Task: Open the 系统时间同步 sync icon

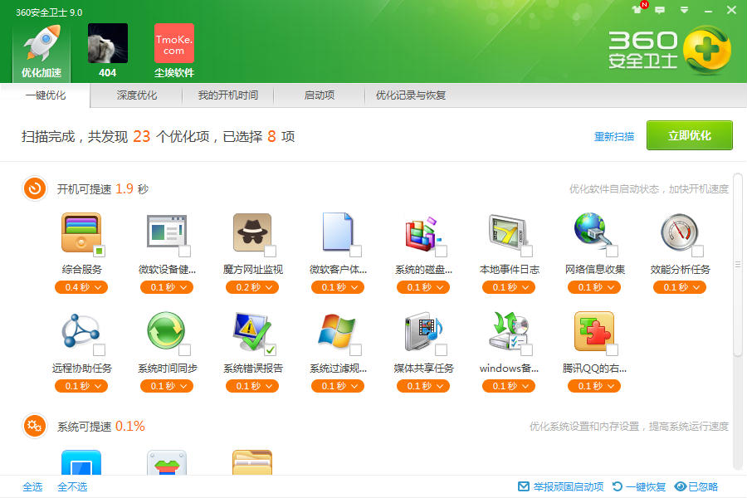Action: (x=167, y=347)
